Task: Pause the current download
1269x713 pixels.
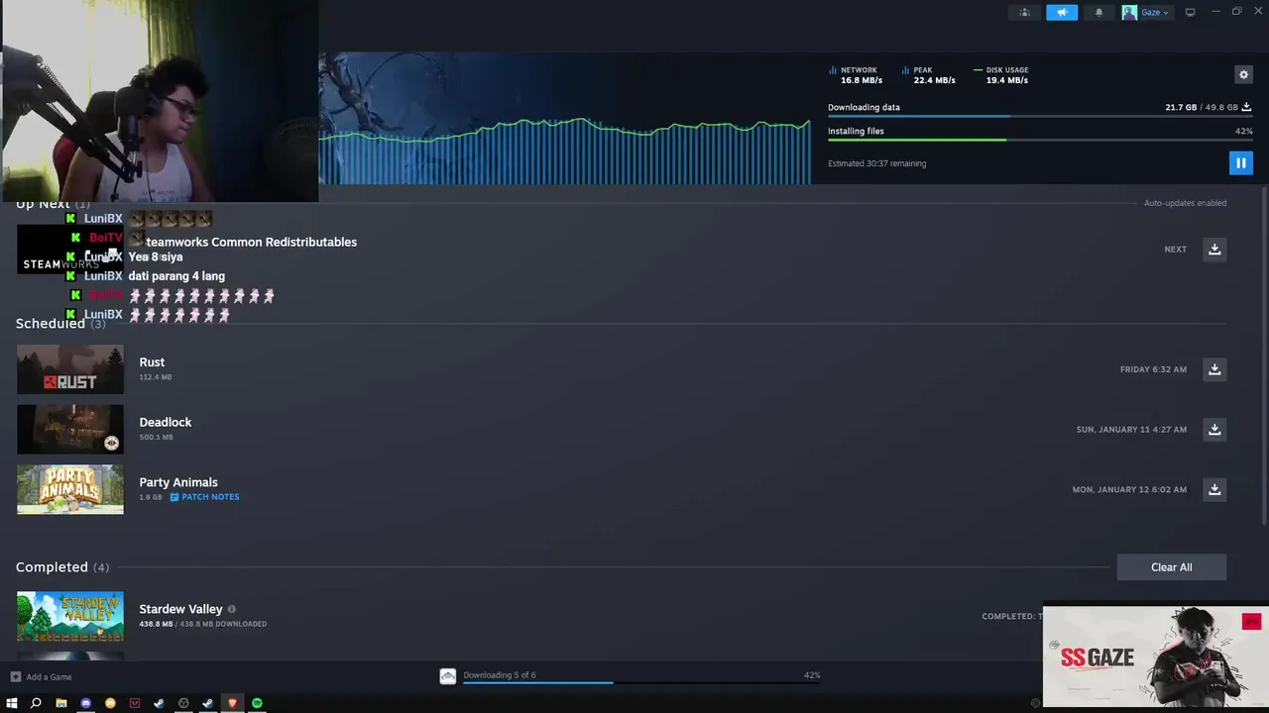Action: pos(1240,162)
